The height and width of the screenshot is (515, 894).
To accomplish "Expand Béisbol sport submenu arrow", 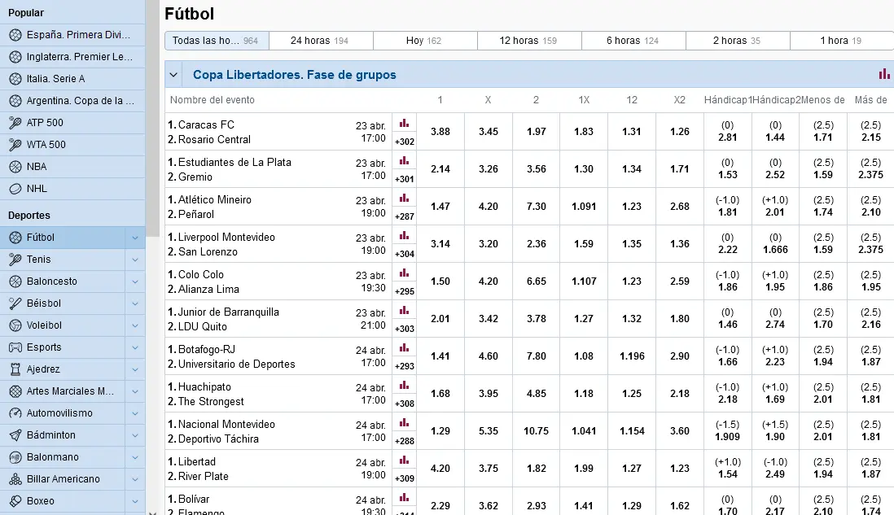I will click(135, 303).
